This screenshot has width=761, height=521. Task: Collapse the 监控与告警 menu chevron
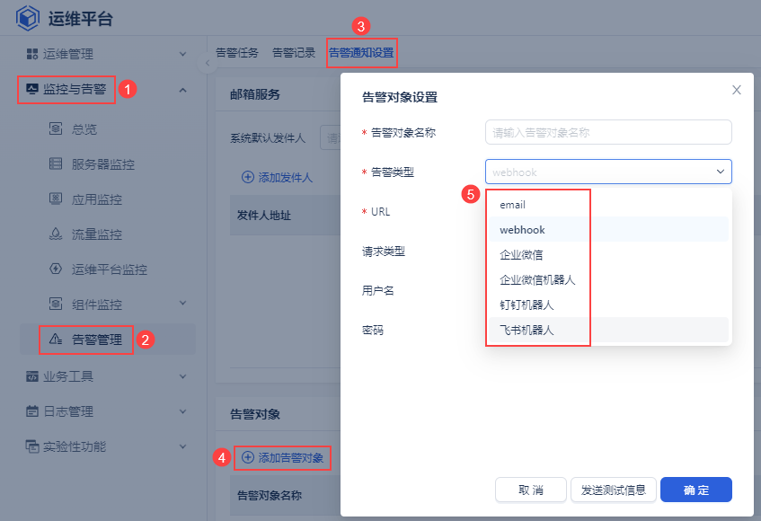pyautogui.click(x=183, y=90)
